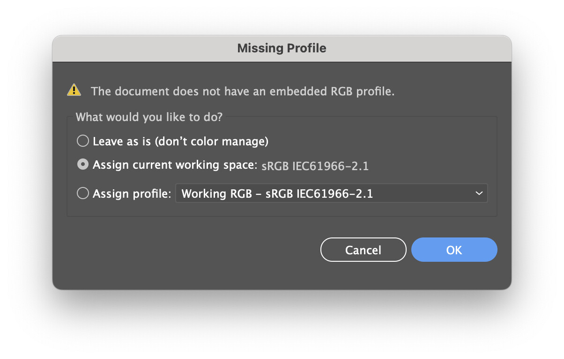Screen dimensions: 564x359
Task: Click the Cancel button
Action: click(x=363, y=250)
